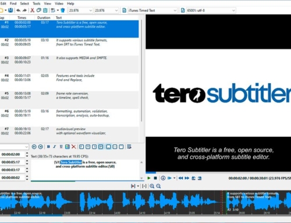Viewport: 291px width, 223px height.
Task: Select the first alignment box icon
Action: [x=81, y=147]
